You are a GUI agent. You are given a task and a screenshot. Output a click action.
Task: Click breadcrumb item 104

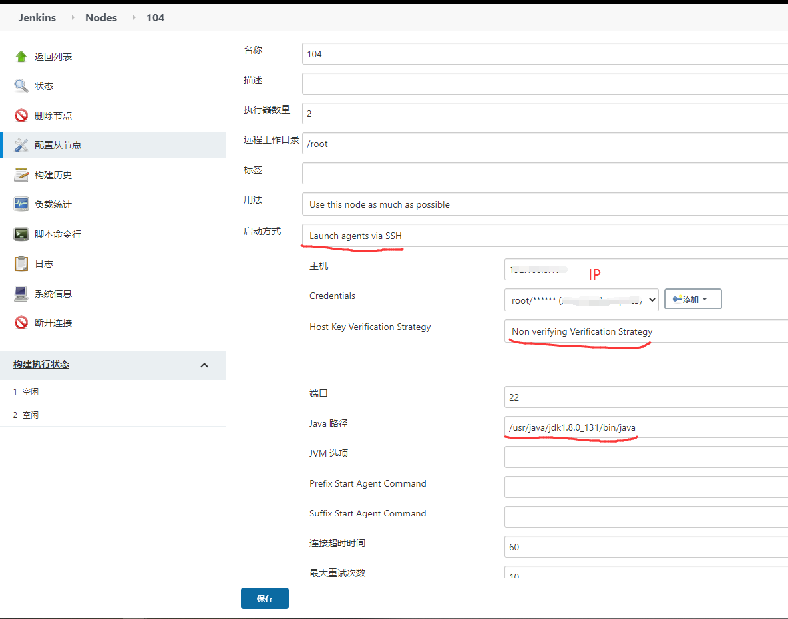click(155, 17)
